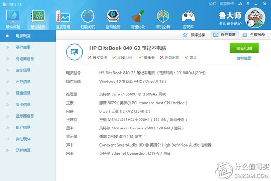Image resolution: width=271 pixels, height=181 pixels.
Task: Click green 重新扫描 rescan button
Action: click(x=244, y=48)
